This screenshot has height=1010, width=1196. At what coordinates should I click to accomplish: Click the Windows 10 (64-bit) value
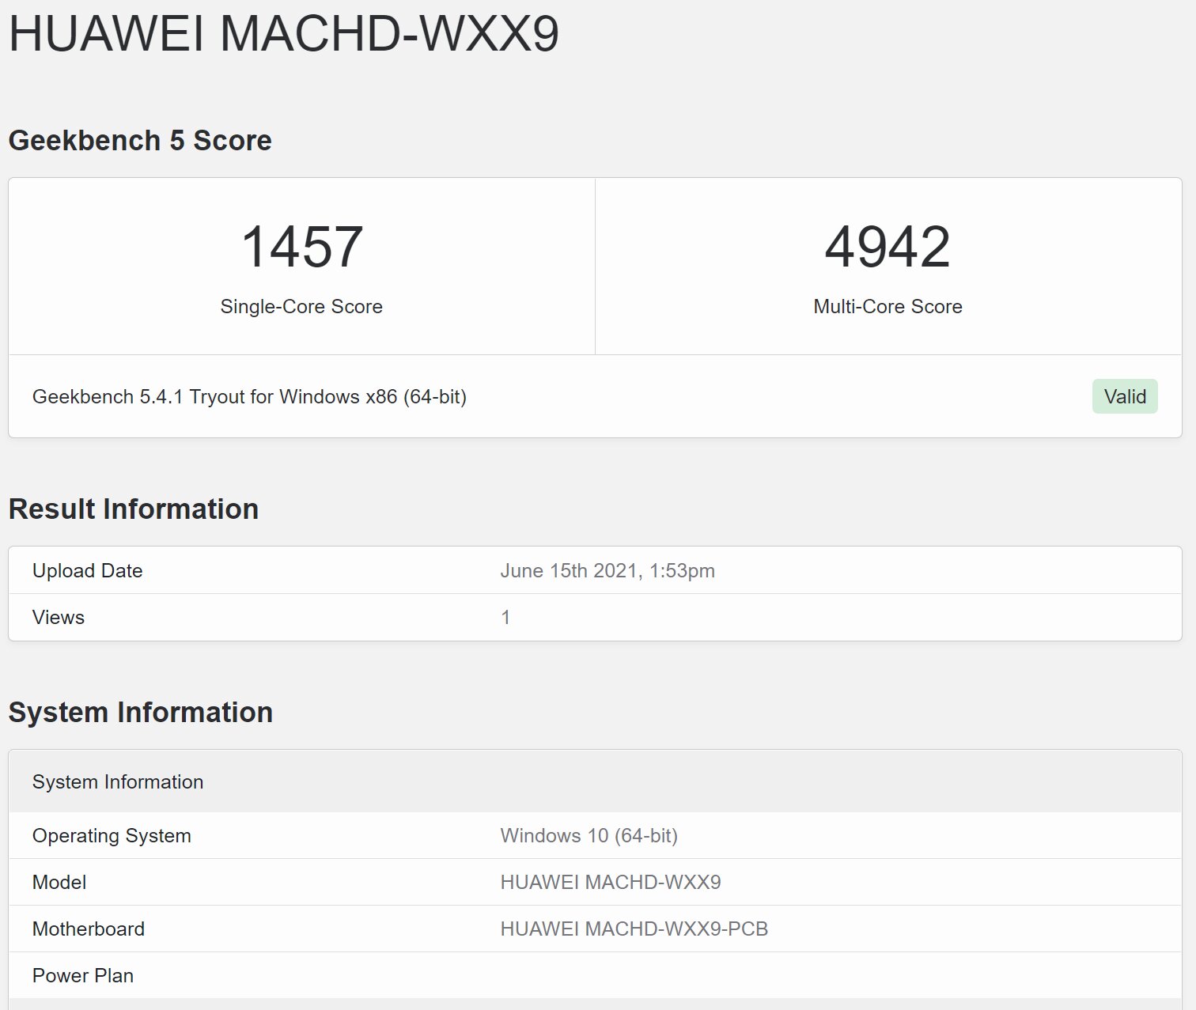[x=589, y=836]
